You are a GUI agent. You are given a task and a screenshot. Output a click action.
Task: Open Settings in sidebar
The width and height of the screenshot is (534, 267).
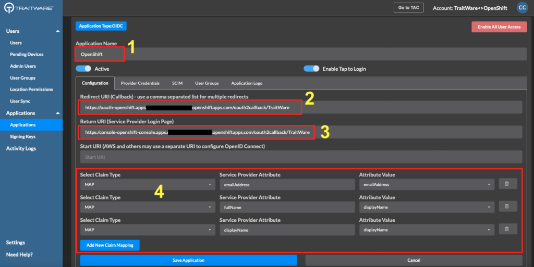[15, 243]
